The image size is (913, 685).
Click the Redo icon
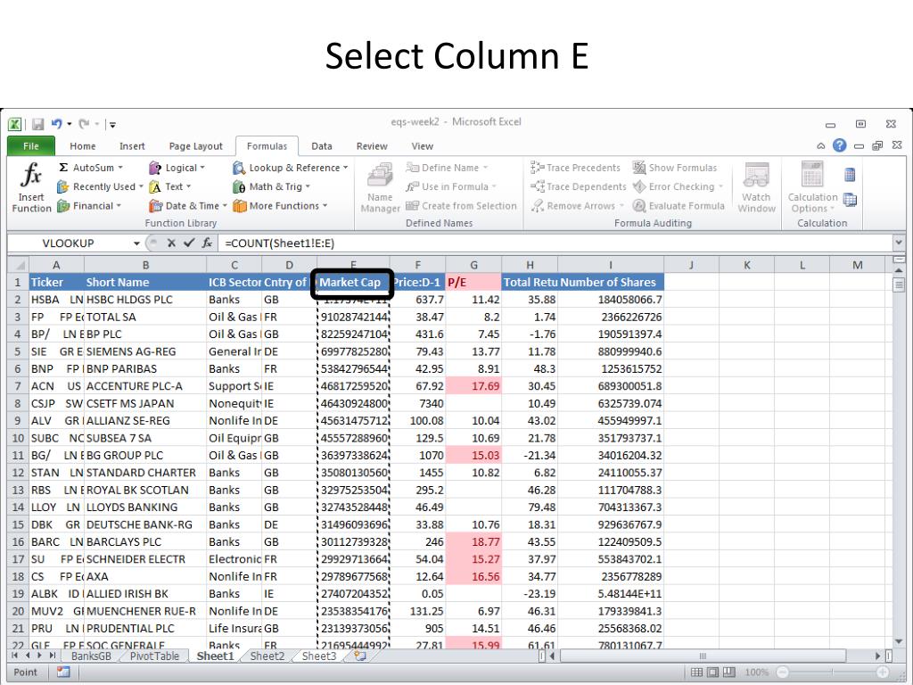tap(85, 124)
